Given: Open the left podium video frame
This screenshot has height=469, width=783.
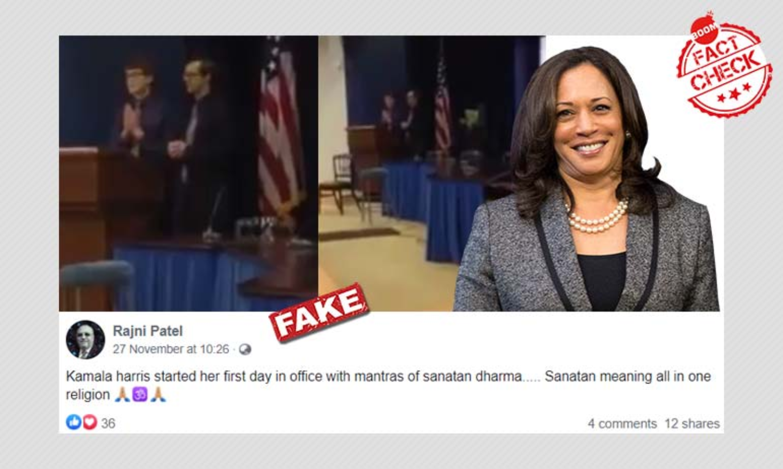Looking at the screenshot, I should [x=188, y=173].
